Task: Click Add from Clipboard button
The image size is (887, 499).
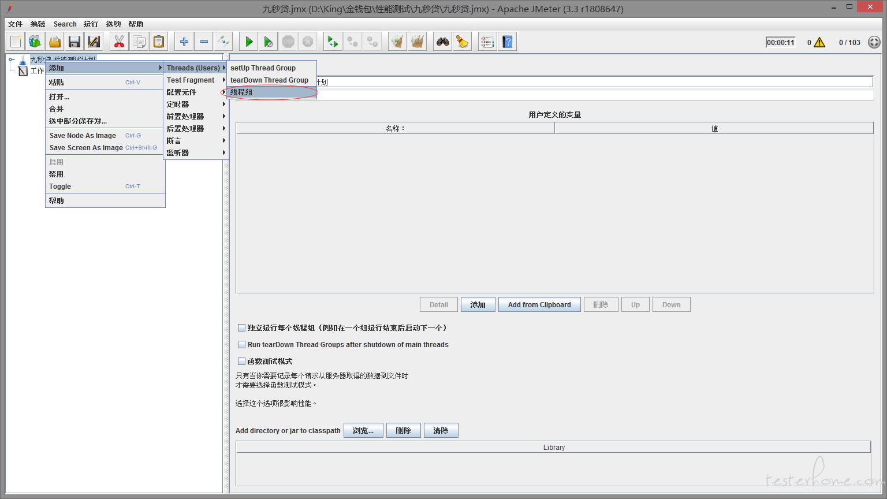Action: (539, 304)
